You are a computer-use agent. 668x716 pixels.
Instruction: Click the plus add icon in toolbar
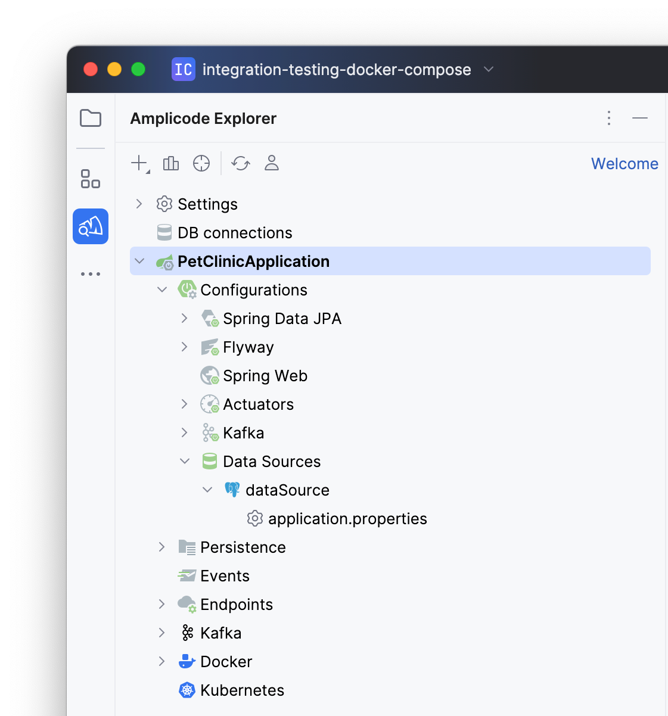point(140,163)
